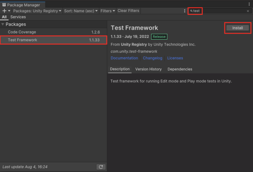The height and width of the screenshot is (172, 253).
Task: Click the plus add package icon
Action: 4,11
